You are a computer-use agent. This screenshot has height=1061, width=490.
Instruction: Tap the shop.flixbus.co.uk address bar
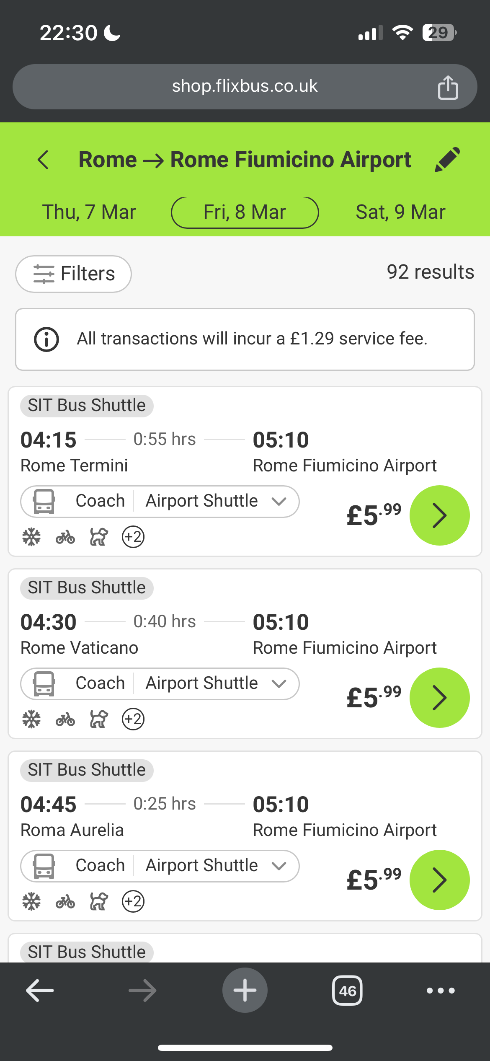tap(245, 87)
